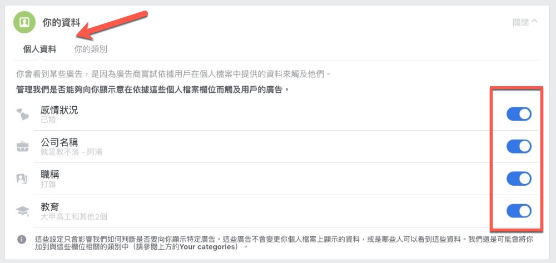Click the badge icon for 職稱
The width and height of the screenshot is (556, 263).
pos(23,179)
